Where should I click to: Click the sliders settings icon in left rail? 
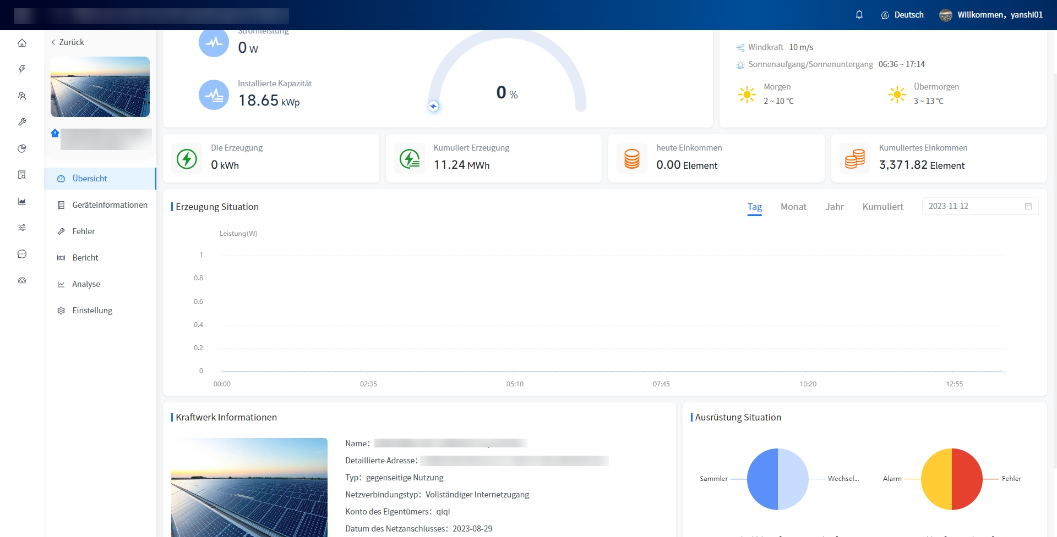click(22, 228)
